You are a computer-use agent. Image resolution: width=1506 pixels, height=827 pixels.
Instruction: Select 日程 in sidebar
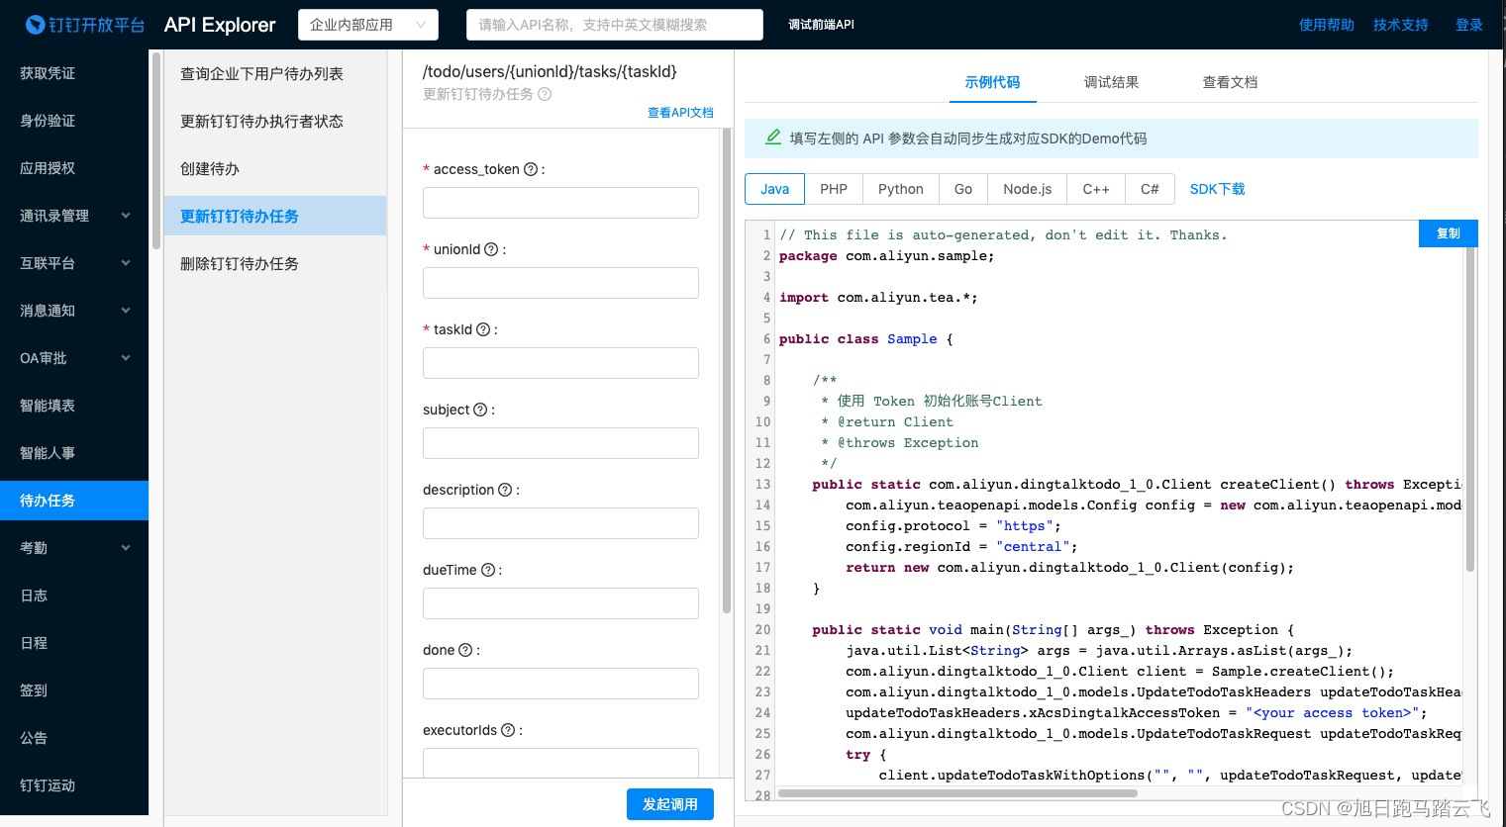point(74,643)
